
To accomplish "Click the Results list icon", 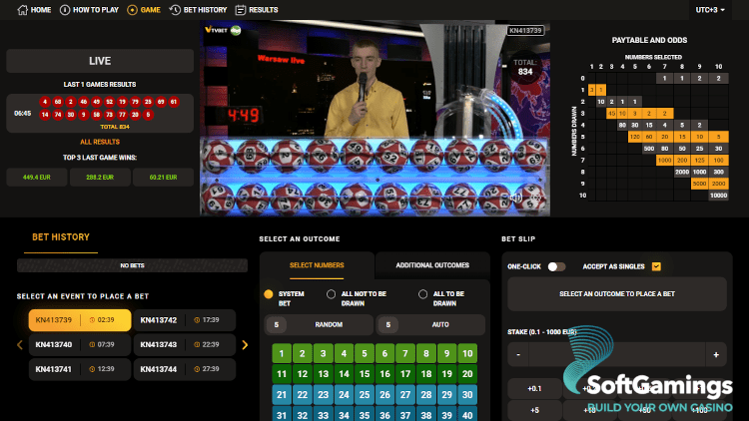I will (242, 9).
